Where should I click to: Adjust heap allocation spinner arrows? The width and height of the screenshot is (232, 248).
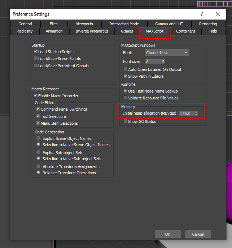[x=196, y=114]
